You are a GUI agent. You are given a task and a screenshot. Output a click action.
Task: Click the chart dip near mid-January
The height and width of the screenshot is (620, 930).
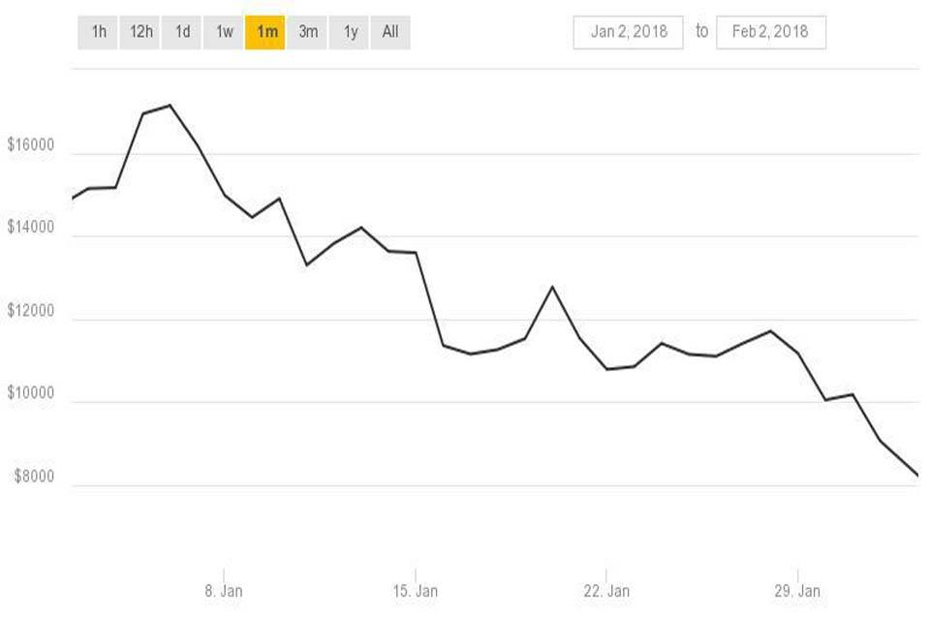click(x=472, y=355)
